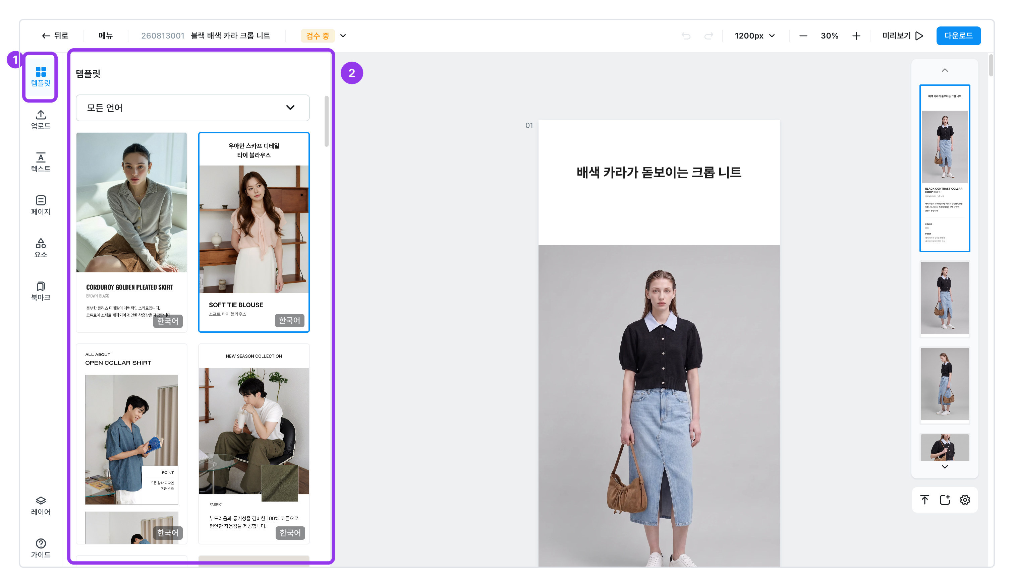Image resolution: width=1014 pixels, height=587 pixels.
Task: Select the Open Collar Shirt template
Action: pos(131,444)
